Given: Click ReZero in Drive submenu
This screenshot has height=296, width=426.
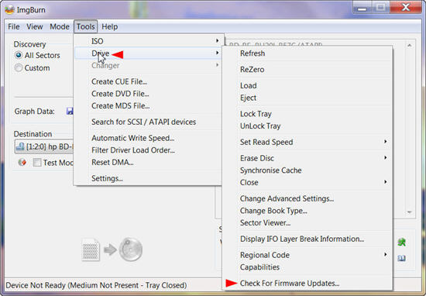Looking at the screenshot, I should click(x=307, y=69).
